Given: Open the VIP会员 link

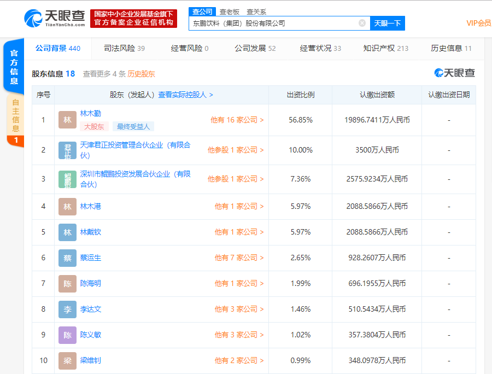Looking at the screenshot, I should tap(475, 23).
